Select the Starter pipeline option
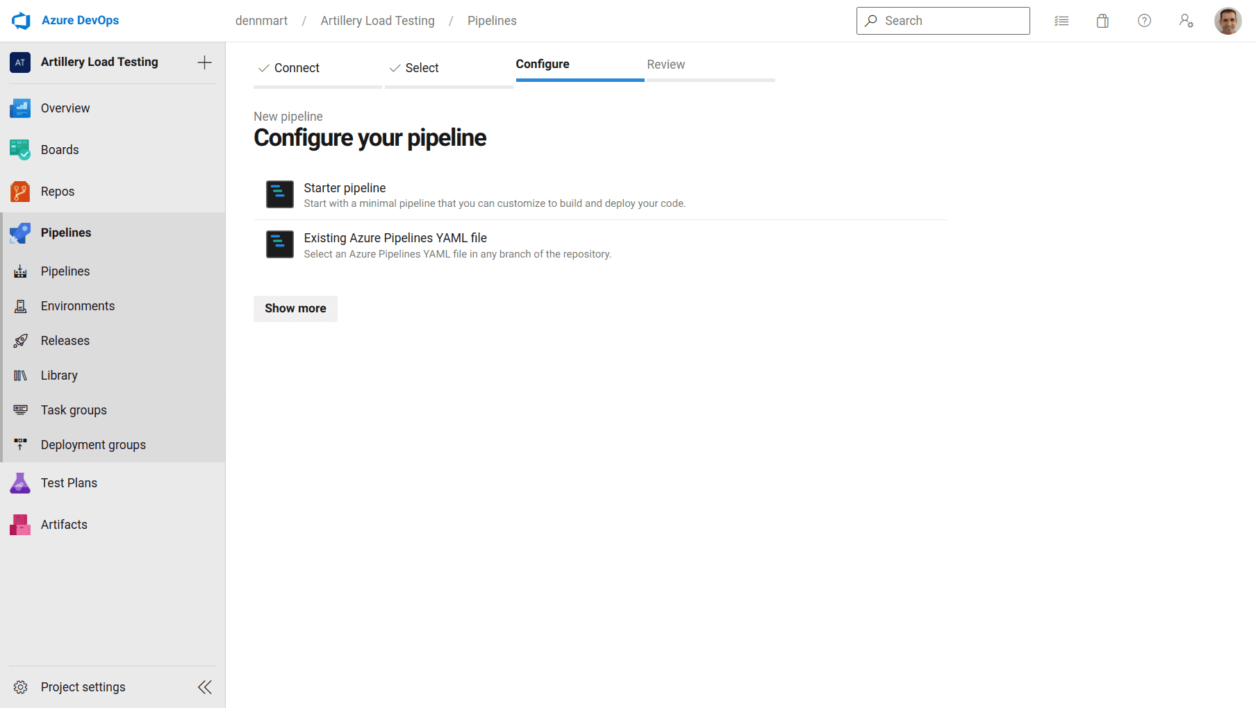The image size is (1256, 708). pyautogui.click(x=345, y=187)
